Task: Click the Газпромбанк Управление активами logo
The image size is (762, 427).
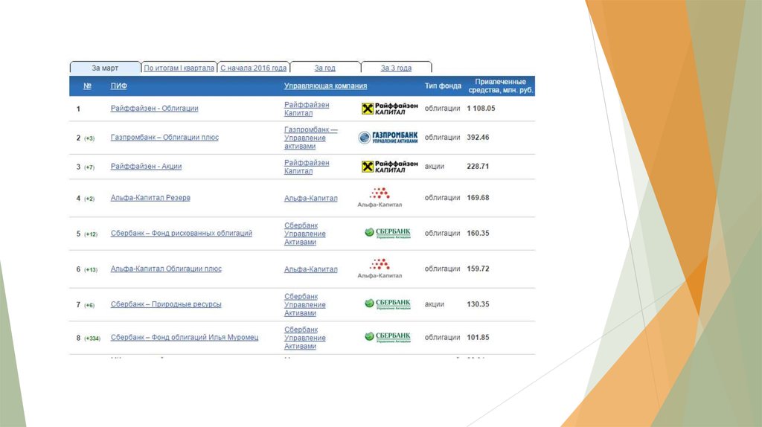Action: [388, 138]
